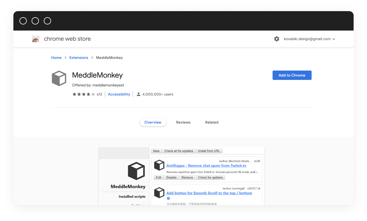Click Check all for updates button
Image resolution: width=367 pixels, height=221 pixels.
click(179, 151)
